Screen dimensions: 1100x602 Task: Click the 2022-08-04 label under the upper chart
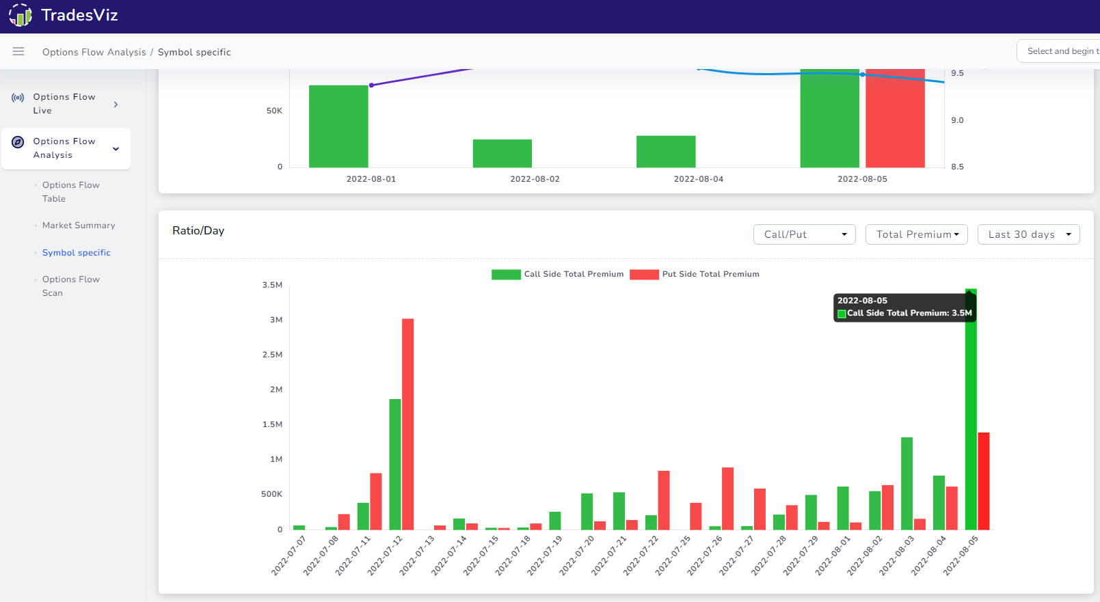(698, 179)
